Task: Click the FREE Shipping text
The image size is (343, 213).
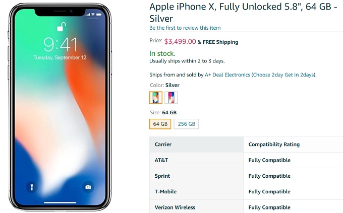Action: coord(221,42)
